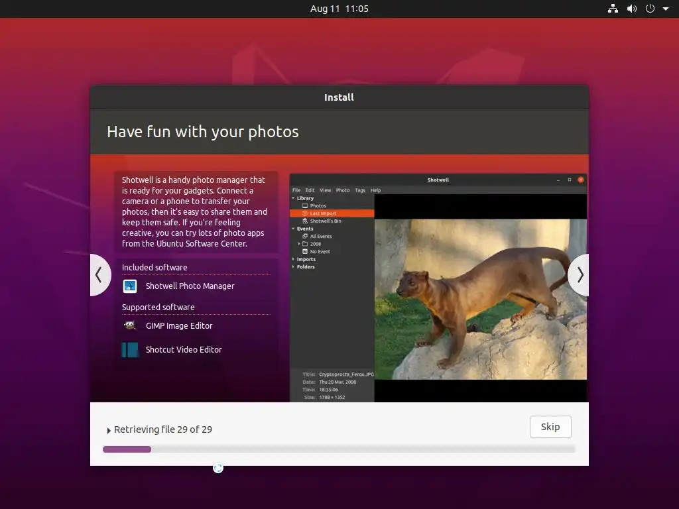The image size is (679, 509).
Task: Click the Shotwell preview title bar text
Action: (438, 180)
